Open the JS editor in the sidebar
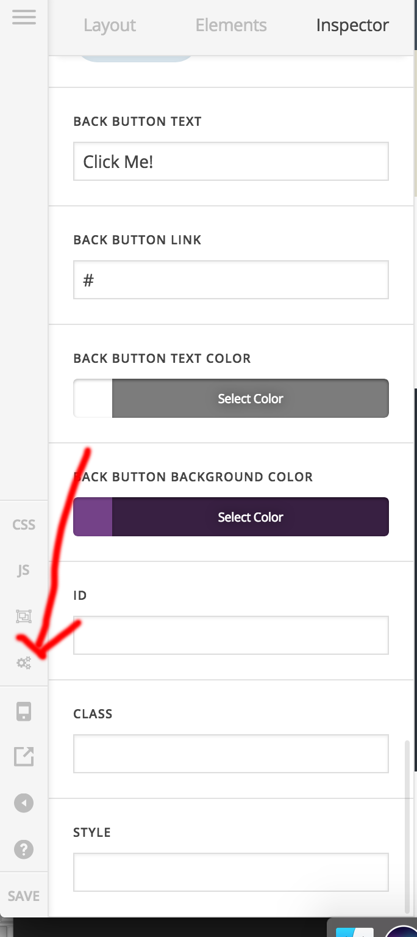This screenshot has height=937, width=417. pyautogui.click(x=23, y=570)
